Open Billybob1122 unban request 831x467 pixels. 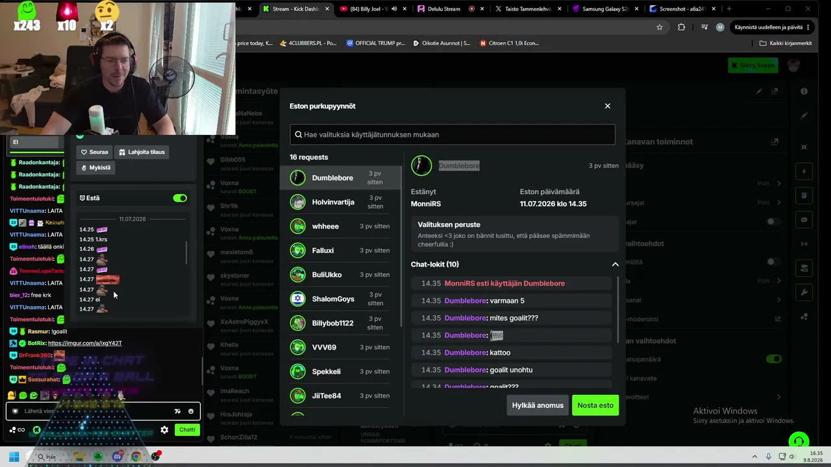click(341, 323)
